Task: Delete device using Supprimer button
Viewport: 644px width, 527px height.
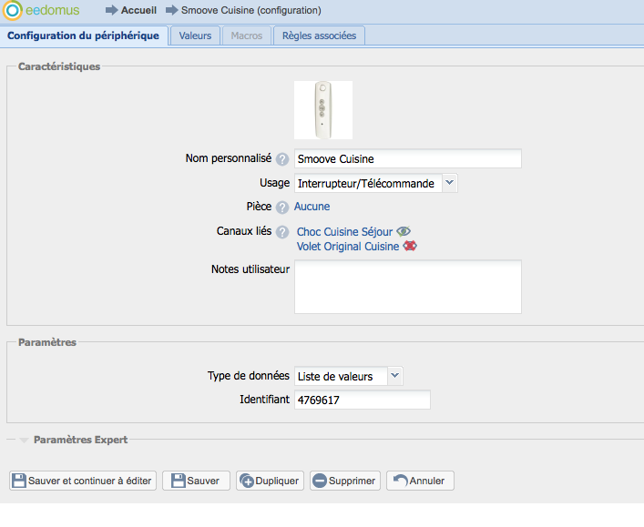Action: (x=343, y=481)
